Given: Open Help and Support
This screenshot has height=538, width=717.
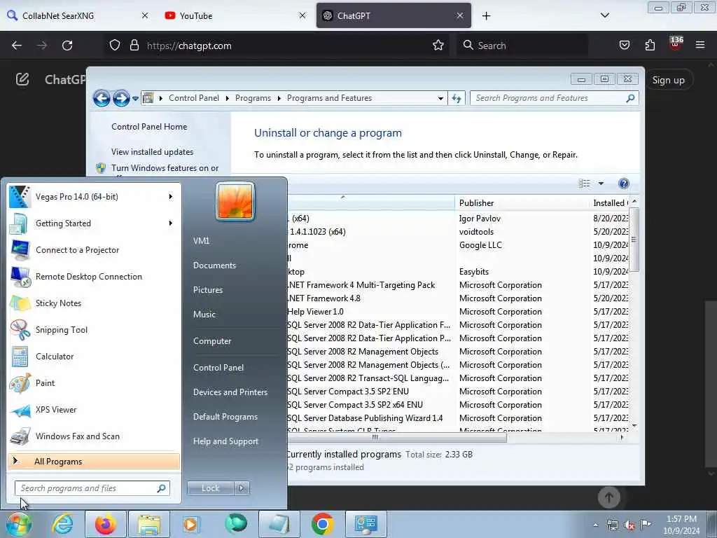Looking at the screenshot, I should click(x=225, y=441).
